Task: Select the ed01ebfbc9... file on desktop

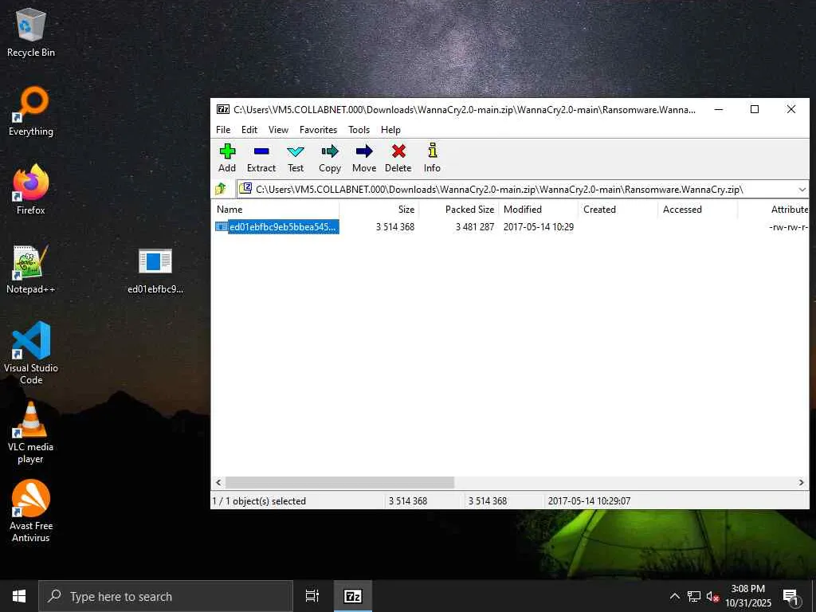Action: click(155, 271)
